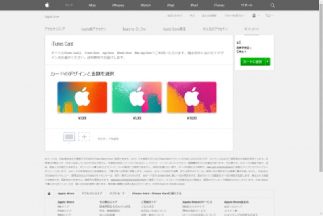Screen dimensions: 323x216
Task: Open the ストア tab in top navigation
Action: (x=69, y=5)
